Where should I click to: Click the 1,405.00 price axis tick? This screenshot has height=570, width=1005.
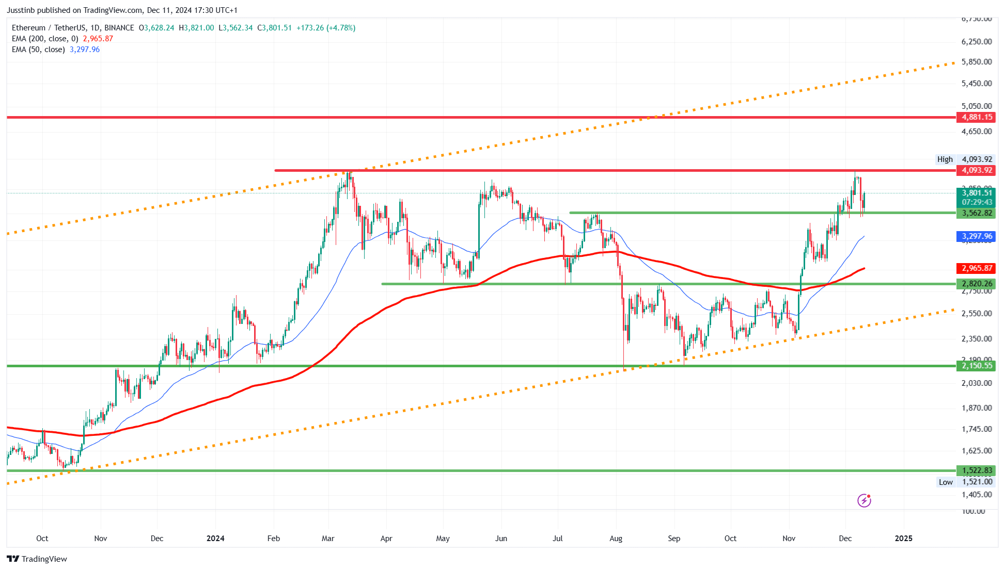point(977,495)
